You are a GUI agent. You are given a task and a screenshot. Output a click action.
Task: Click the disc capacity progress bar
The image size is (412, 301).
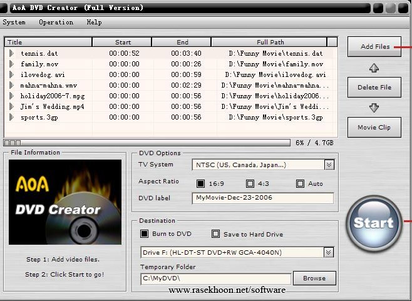click(x=147, y=143)
